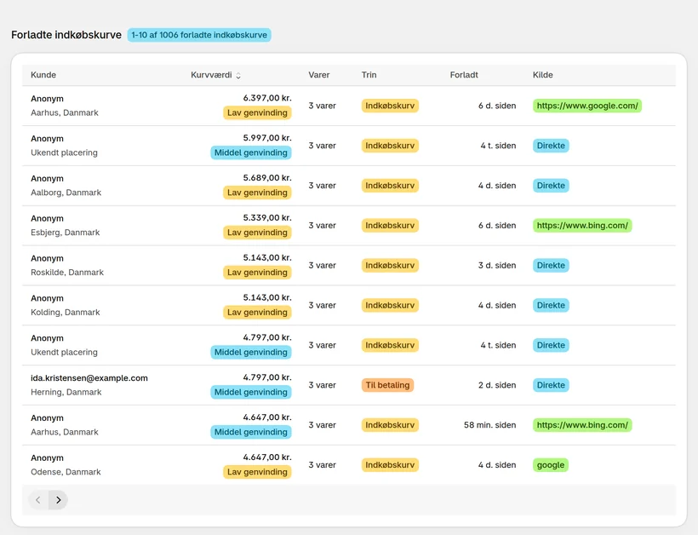
Task: Click the Indkøbskurv badge in the Odense row
Action: 390,464
